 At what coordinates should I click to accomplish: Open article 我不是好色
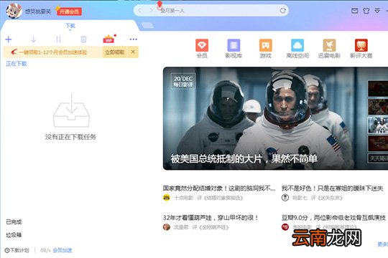(x=333, y=188)
